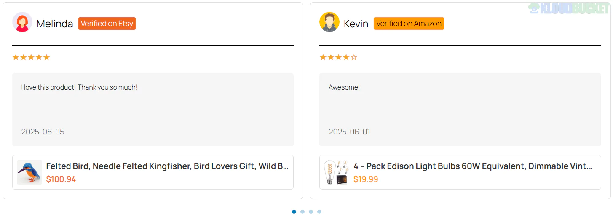The image size is (613, 216).
Task: Click the Verified on Amazon badge
Action: (409, 24)
